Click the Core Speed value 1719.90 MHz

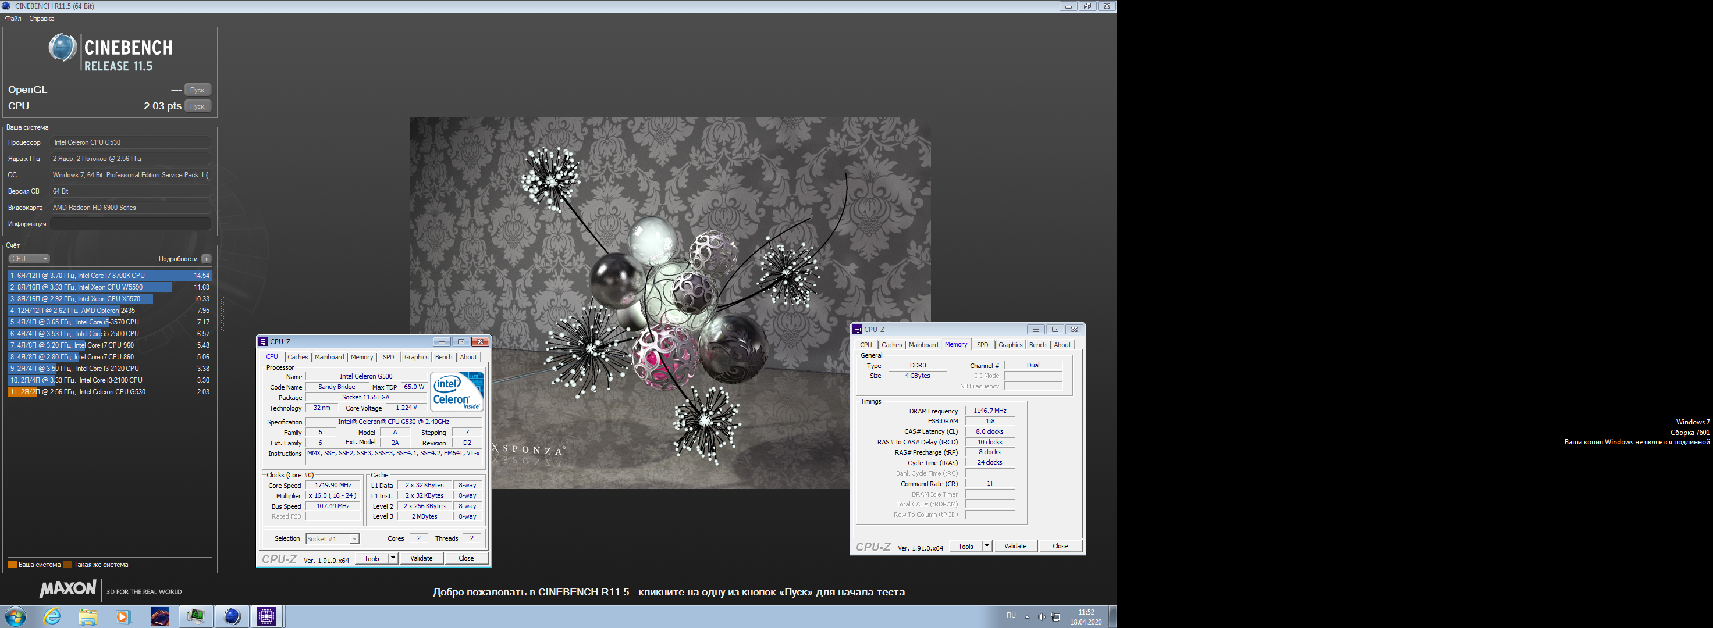332,485
